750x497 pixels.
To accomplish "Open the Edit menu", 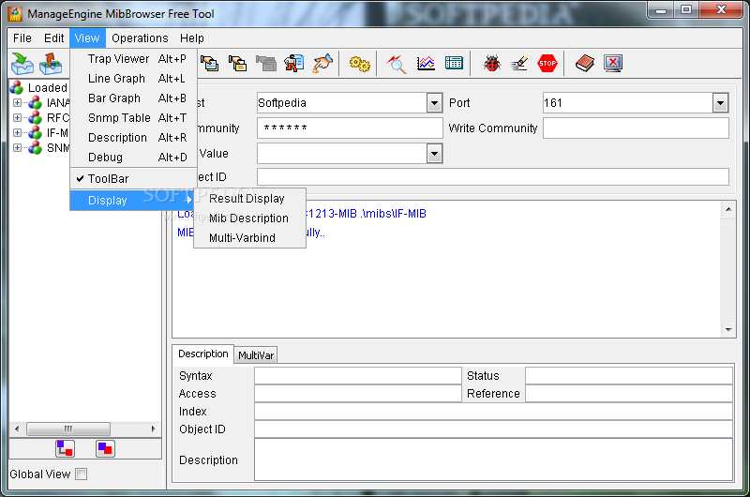I will (53, 38).
